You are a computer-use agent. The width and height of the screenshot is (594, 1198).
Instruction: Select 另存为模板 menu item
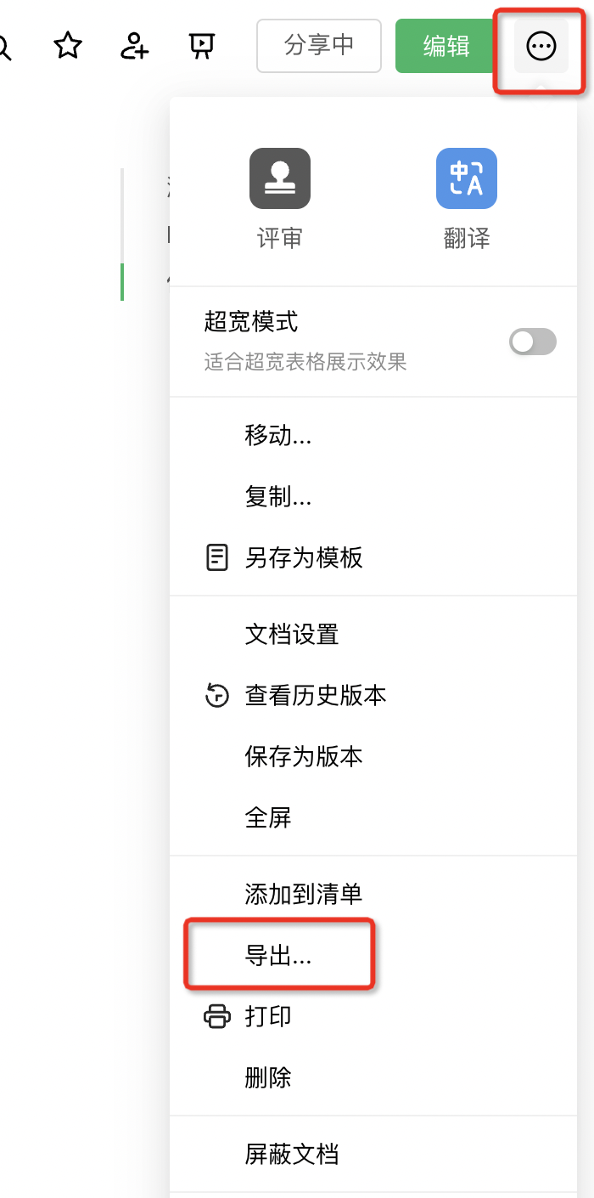pyautogui.click(x=304, y=558)
